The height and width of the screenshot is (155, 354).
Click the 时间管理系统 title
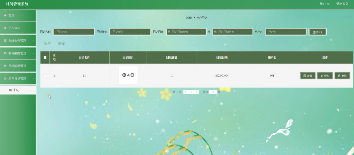click(x=17, y=4)
